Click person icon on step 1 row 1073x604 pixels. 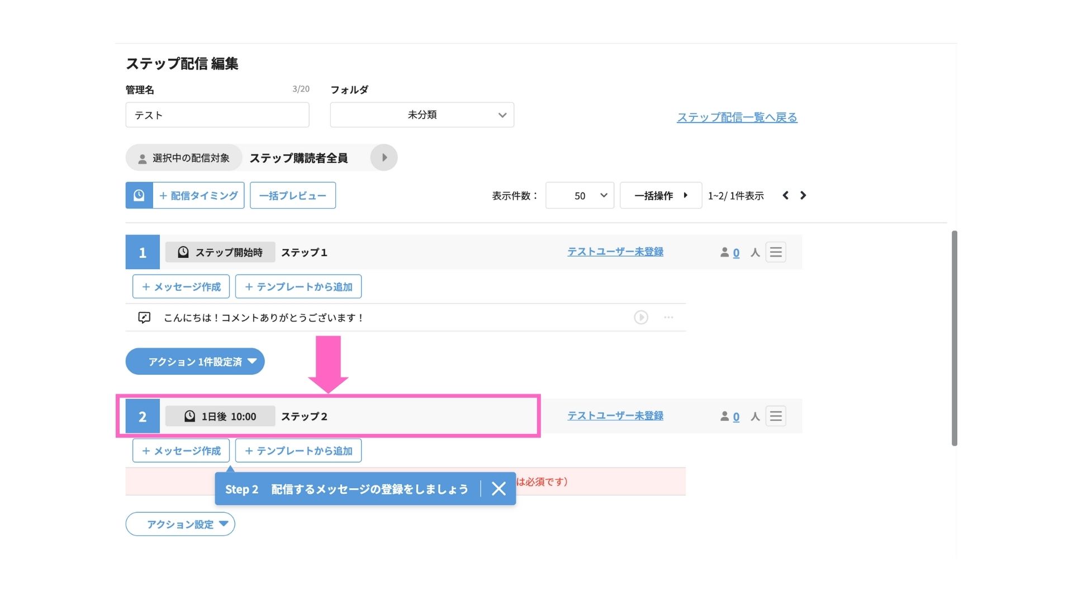click(x=724, y=252)
